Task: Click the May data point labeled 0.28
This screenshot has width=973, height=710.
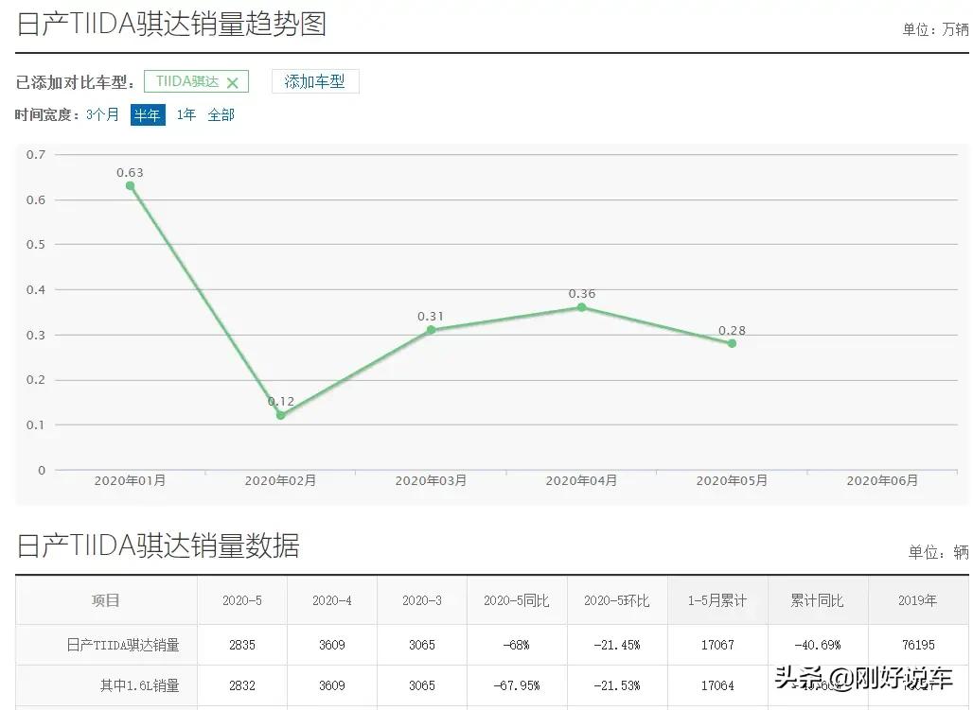Action: [x=732, y=343]
